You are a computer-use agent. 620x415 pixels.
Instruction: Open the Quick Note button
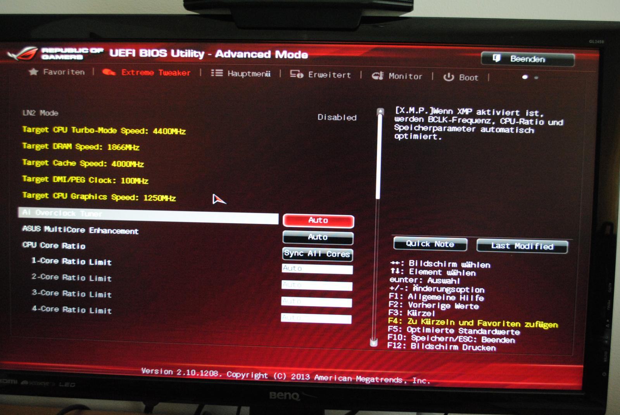click(x=430, y=244)
